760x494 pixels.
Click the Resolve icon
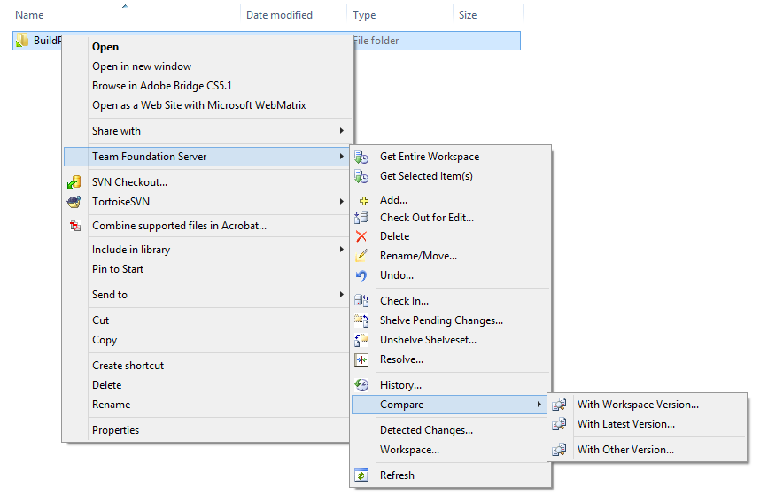pyautogui.click(x=361, y=359)
